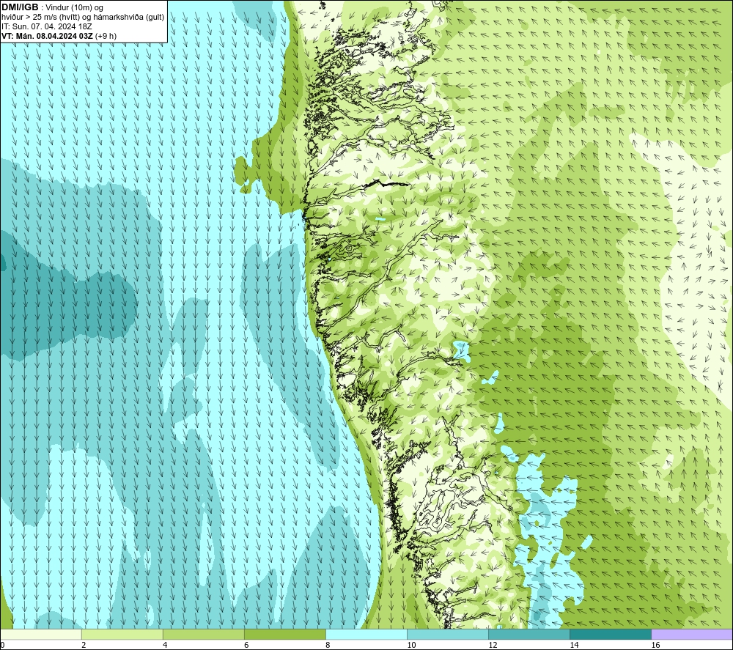Select the dark teal 14–16 m/s legend swatch
733x650 pixels.
coord(610,634)
